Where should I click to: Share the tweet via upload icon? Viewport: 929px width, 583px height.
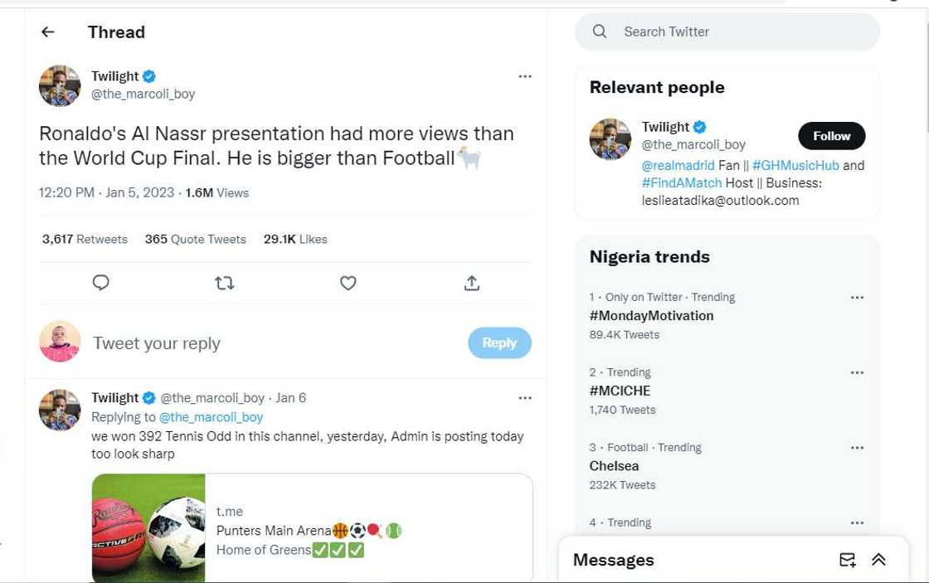coord(471,283)
